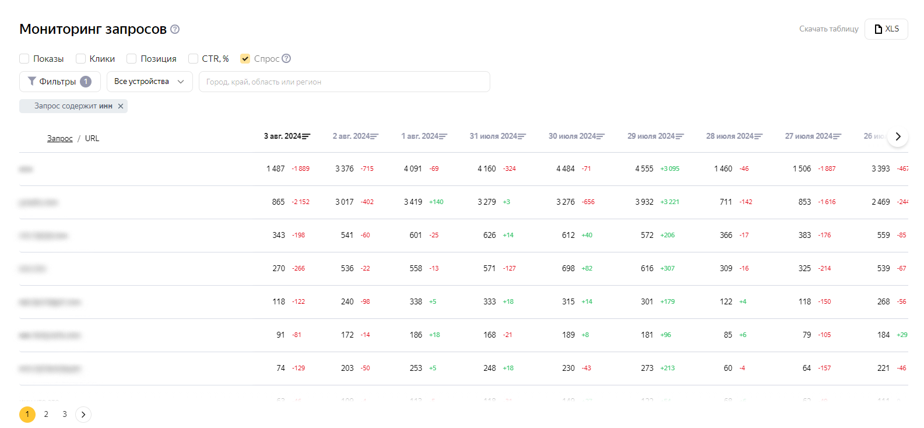This screenshot has height=428, width=924.
Task: Focus the city or region search field
Action: coord(345,82)
